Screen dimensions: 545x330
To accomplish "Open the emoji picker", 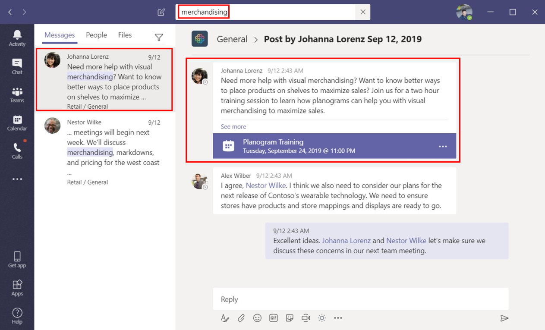I will pos(257,318).
